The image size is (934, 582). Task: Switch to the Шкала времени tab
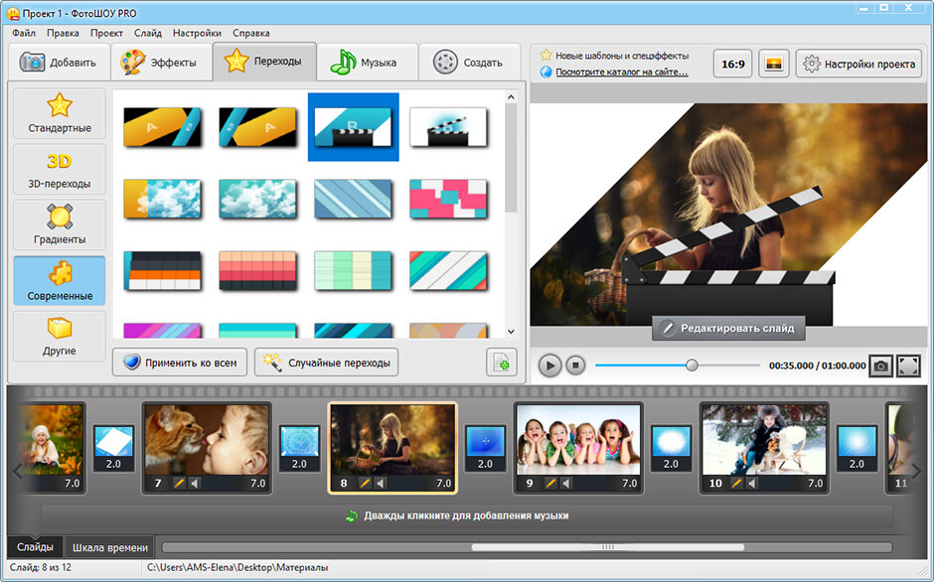point(110,547)
